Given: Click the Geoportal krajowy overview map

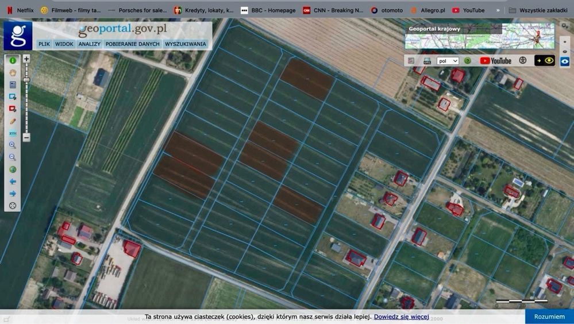Looking at the screenshot, I should [480, 36].
